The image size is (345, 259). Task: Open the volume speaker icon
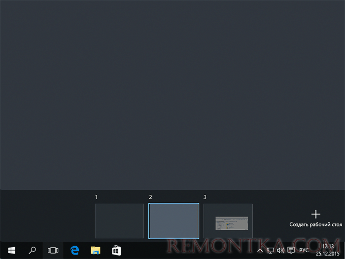click(x=280, y=251)
